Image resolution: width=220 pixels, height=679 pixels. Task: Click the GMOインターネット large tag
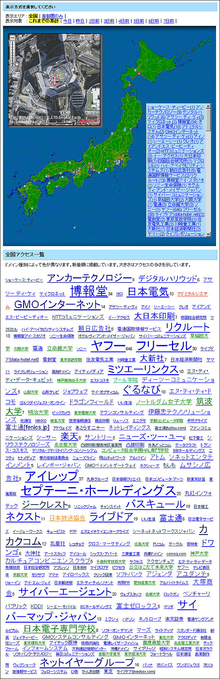click(x=57, y=304)
